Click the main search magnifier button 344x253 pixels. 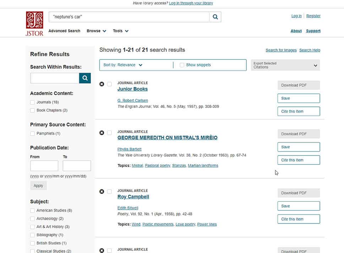tap(215, 17)
